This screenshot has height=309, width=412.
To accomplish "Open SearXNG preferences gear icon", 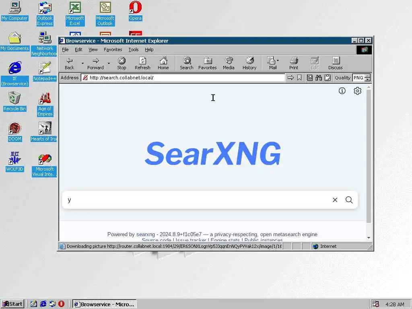I will 357,91.
